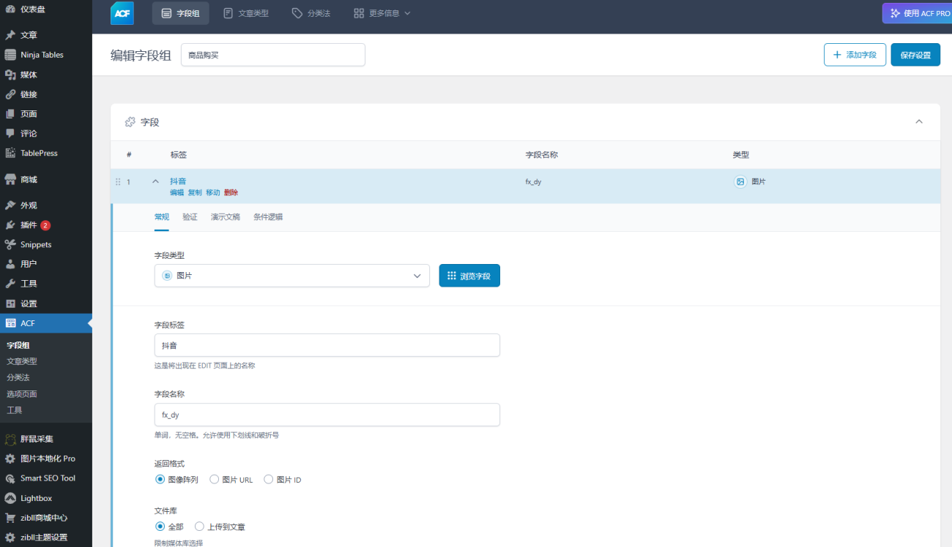Select 图片 URL return format

[215, 480]
